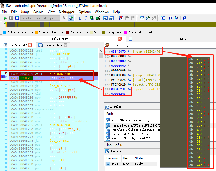Follow the EIP register jump arrow
The height and width of the screenshot is (171, 216).
click(x=130, y=89)
